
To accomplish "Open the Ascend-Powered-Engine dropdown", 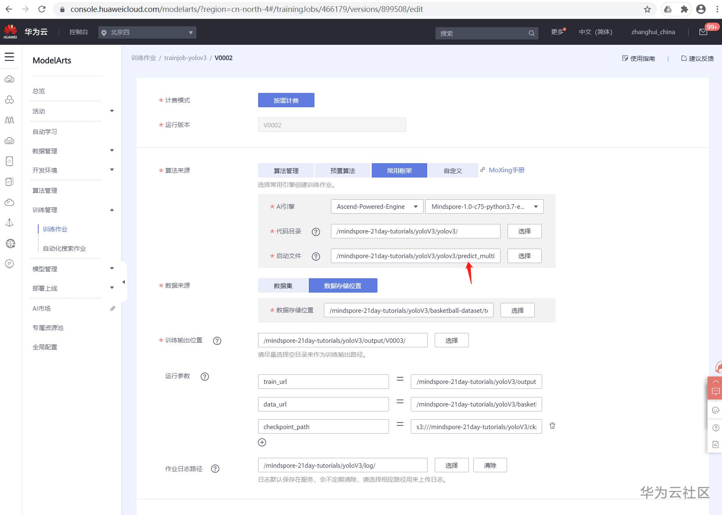I will point(377,206).
